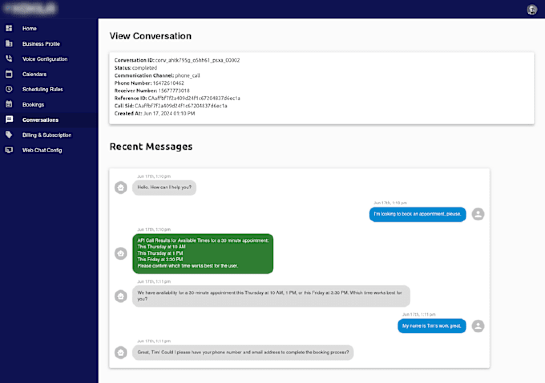Click the Calendars calendar icon
The height and width of the screenshot is (383, 545).
pos(9,74)
